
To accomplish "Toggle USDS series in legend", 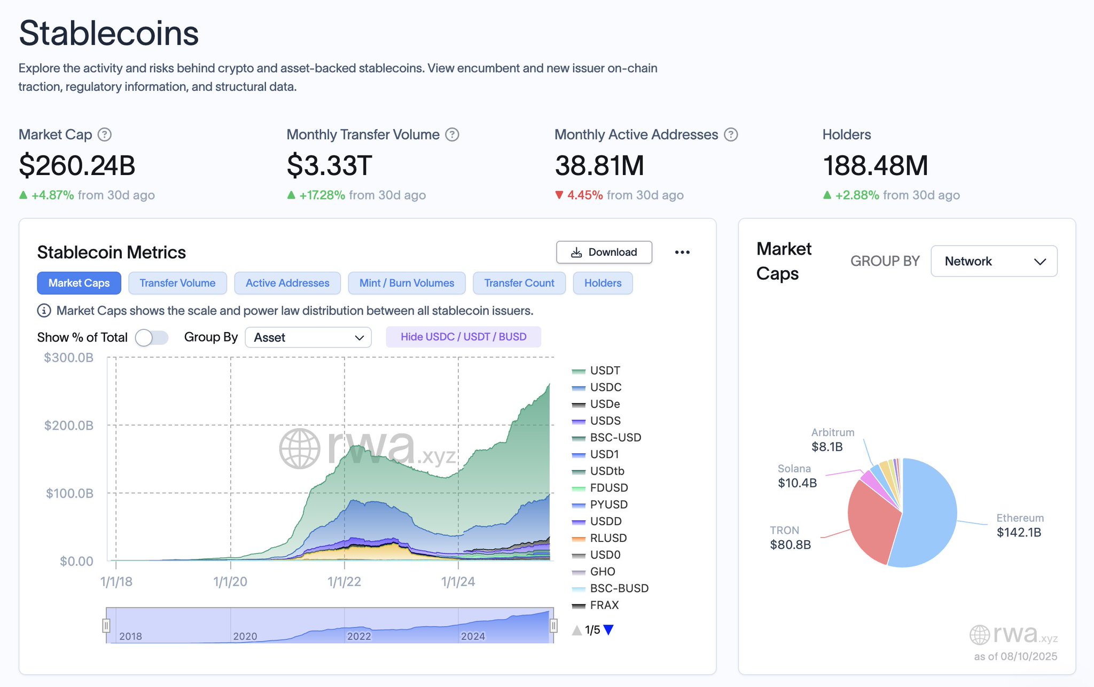I will [x=596, y=421].
